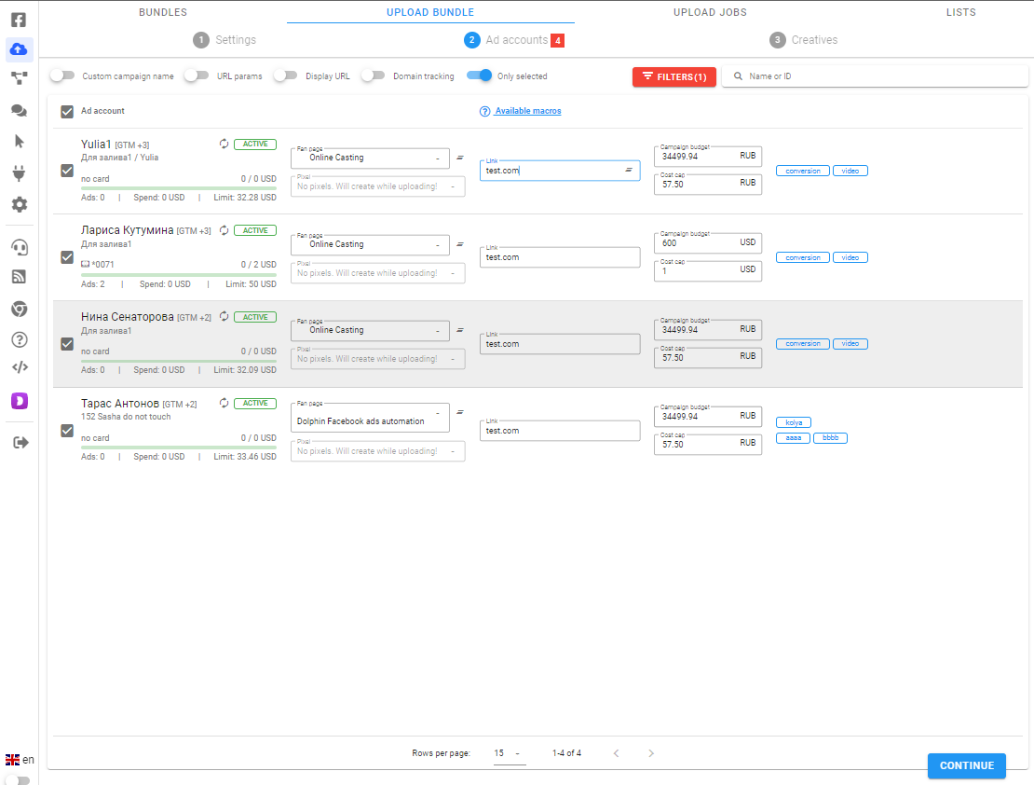Open Fan page dropdown for Нина Сенаторова
Screen dimensions: 1034x785
click(370, 330)
